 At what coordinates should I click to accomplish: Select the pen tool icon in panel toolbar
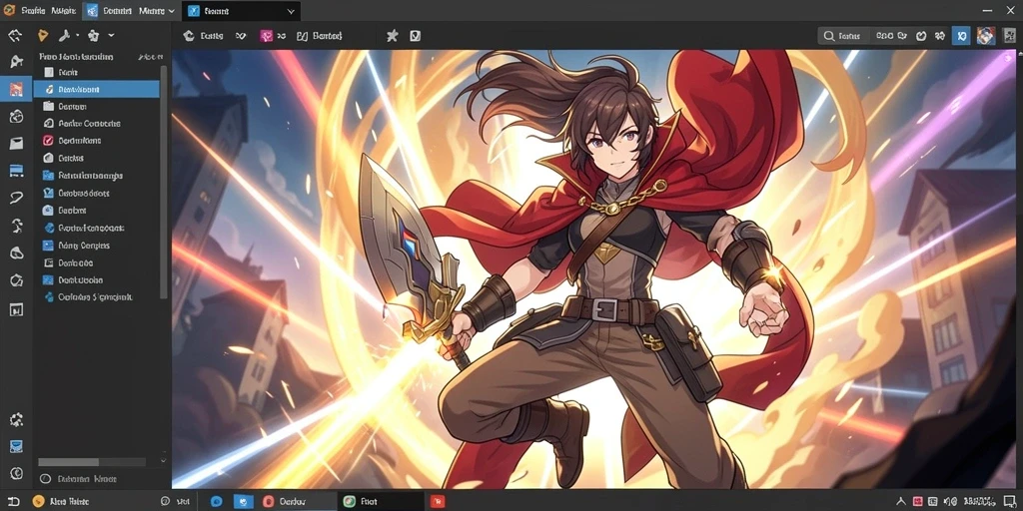(65, 35)
